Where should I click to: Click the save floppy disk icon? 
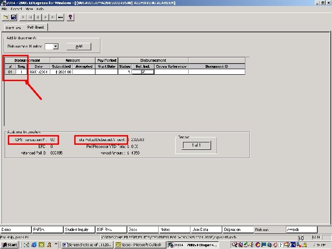pyautogui.click(x=13, y=18)
